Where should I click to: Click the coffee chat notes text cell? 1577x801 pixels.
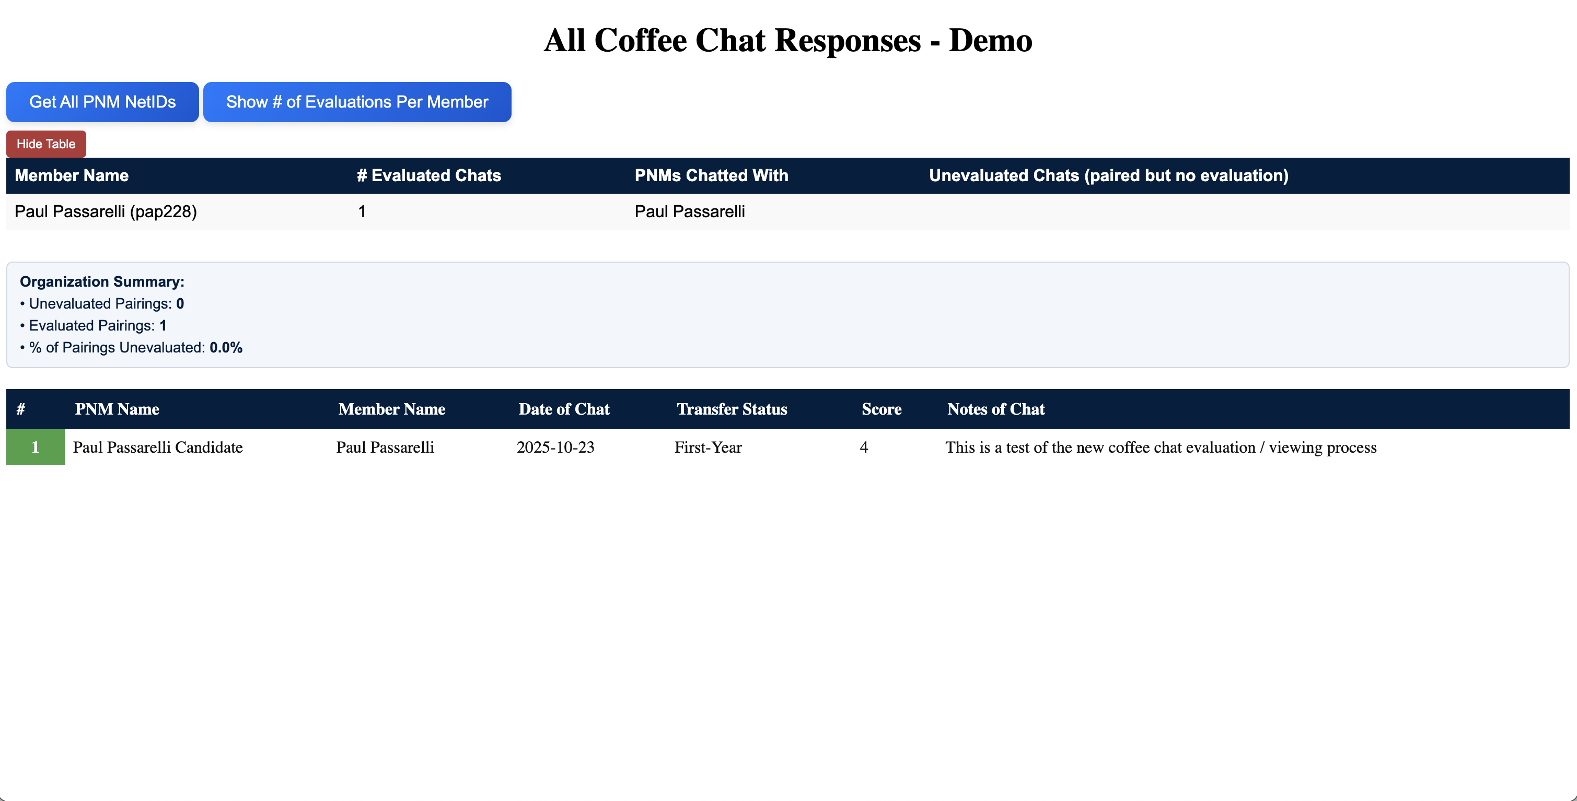[1160, 447]
